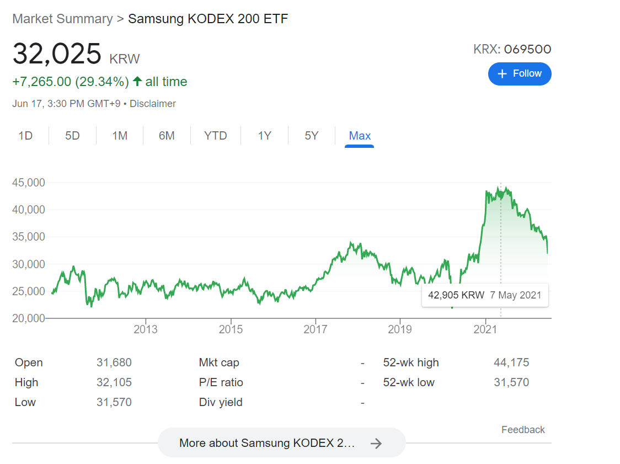Select the 5D time range tab
This screenshot has height=464, width=620.
(x=72, y=136)
